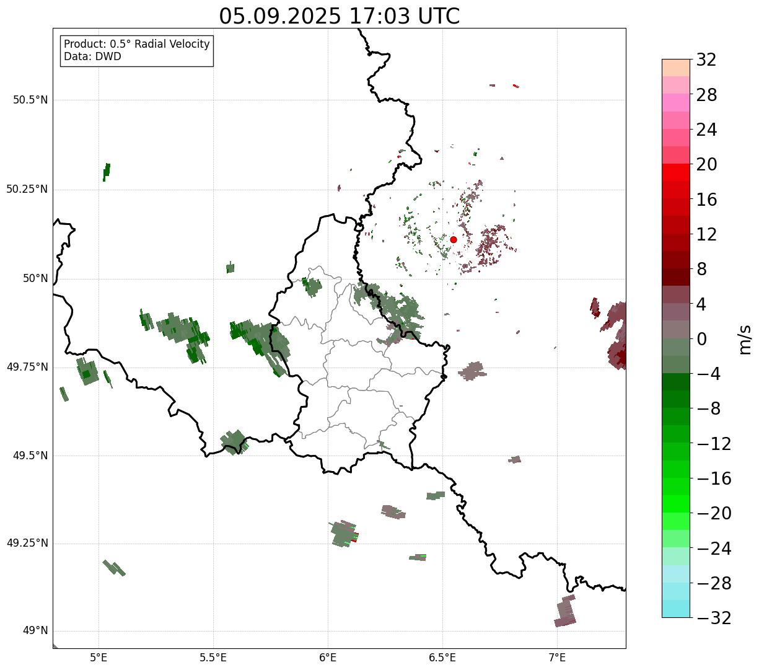Click the Product: 0.5° Radial Velocity label
This screenshot has width=759, height=670.
(137, 45)
